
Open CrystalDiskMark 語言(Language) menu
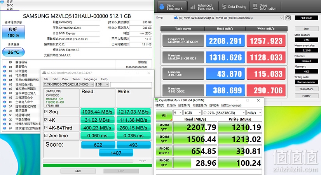pyautogui.click(x=231, y=105)
